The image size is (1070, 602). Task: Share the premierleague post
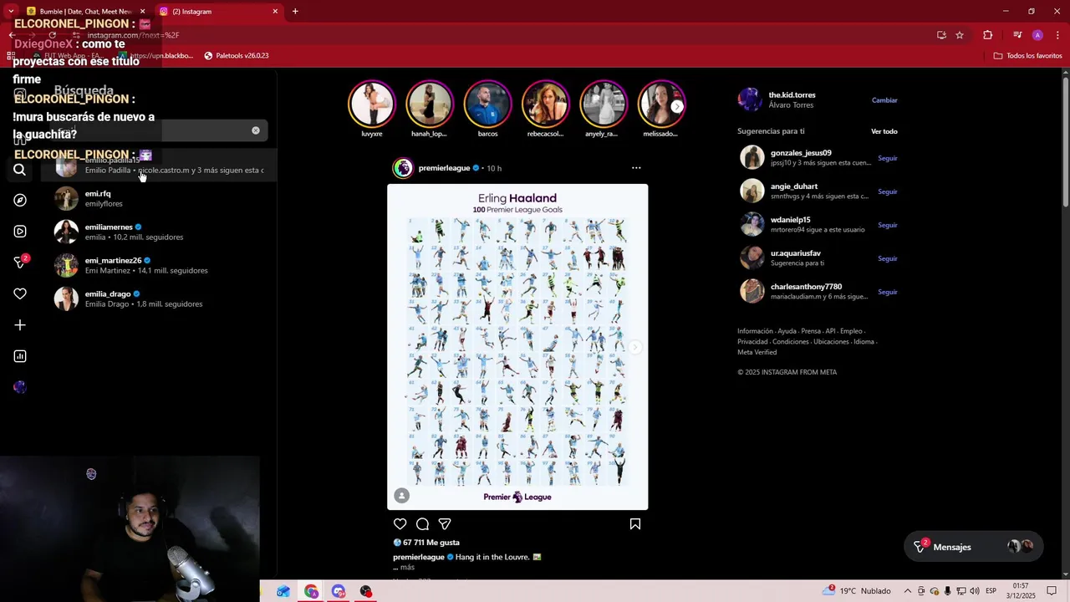(445, 524)
